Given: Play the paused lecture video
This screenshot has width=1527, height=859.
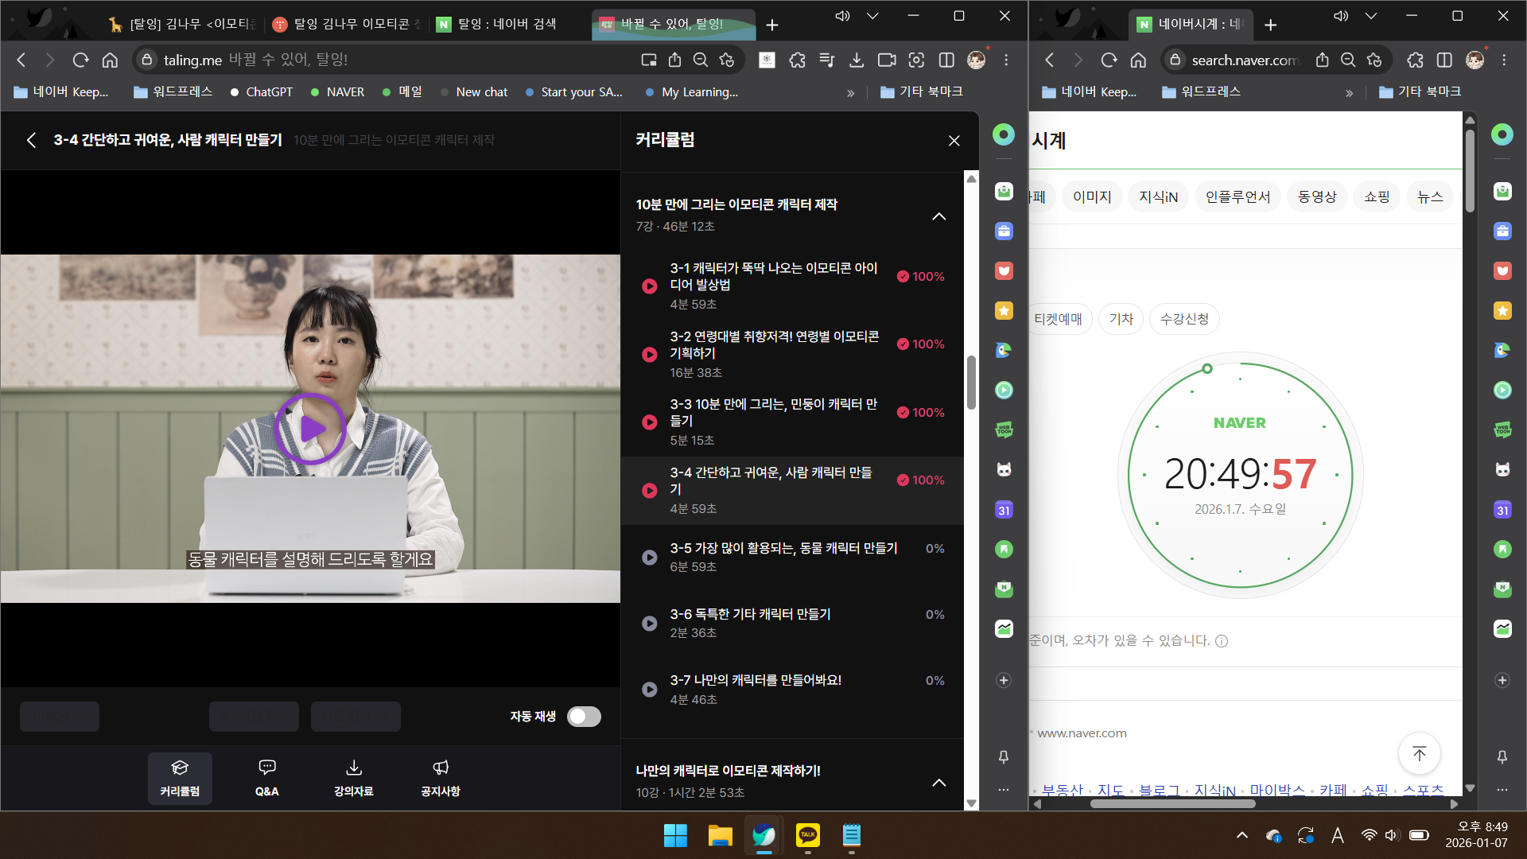Looking at the screenshot, I should [310, 429].
